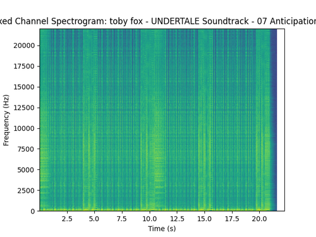The width and height of the screenshot is (316, 237).
Task: Click the 5000 frequency tick label
Action: tap(26, 170)
